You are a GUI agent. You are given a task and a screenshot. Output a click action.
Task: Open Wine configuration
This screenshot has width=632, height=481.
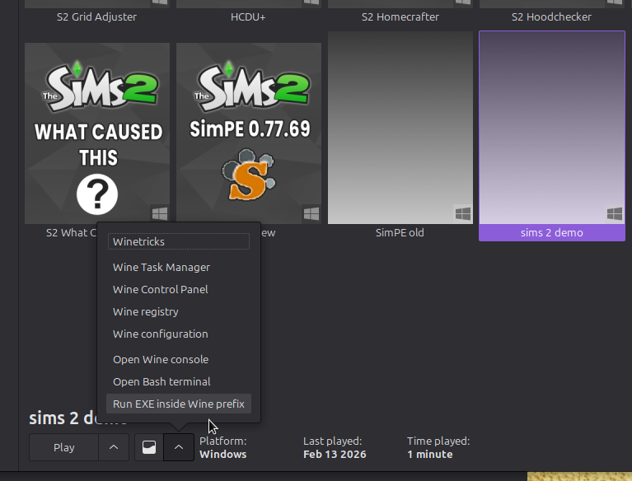(x=161, y=334)
